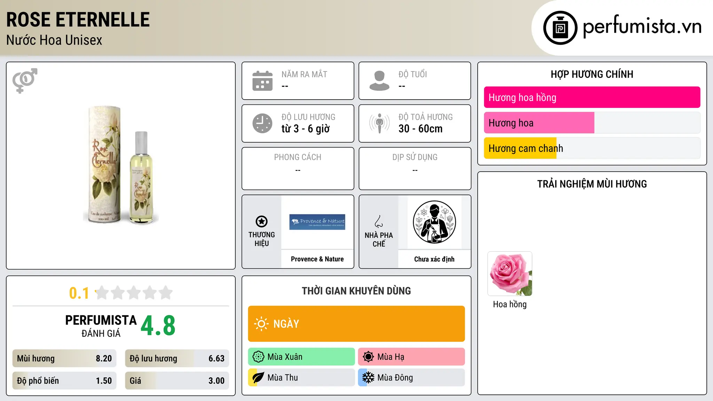Click the Giá 3.00 score row

click(177, 381)
